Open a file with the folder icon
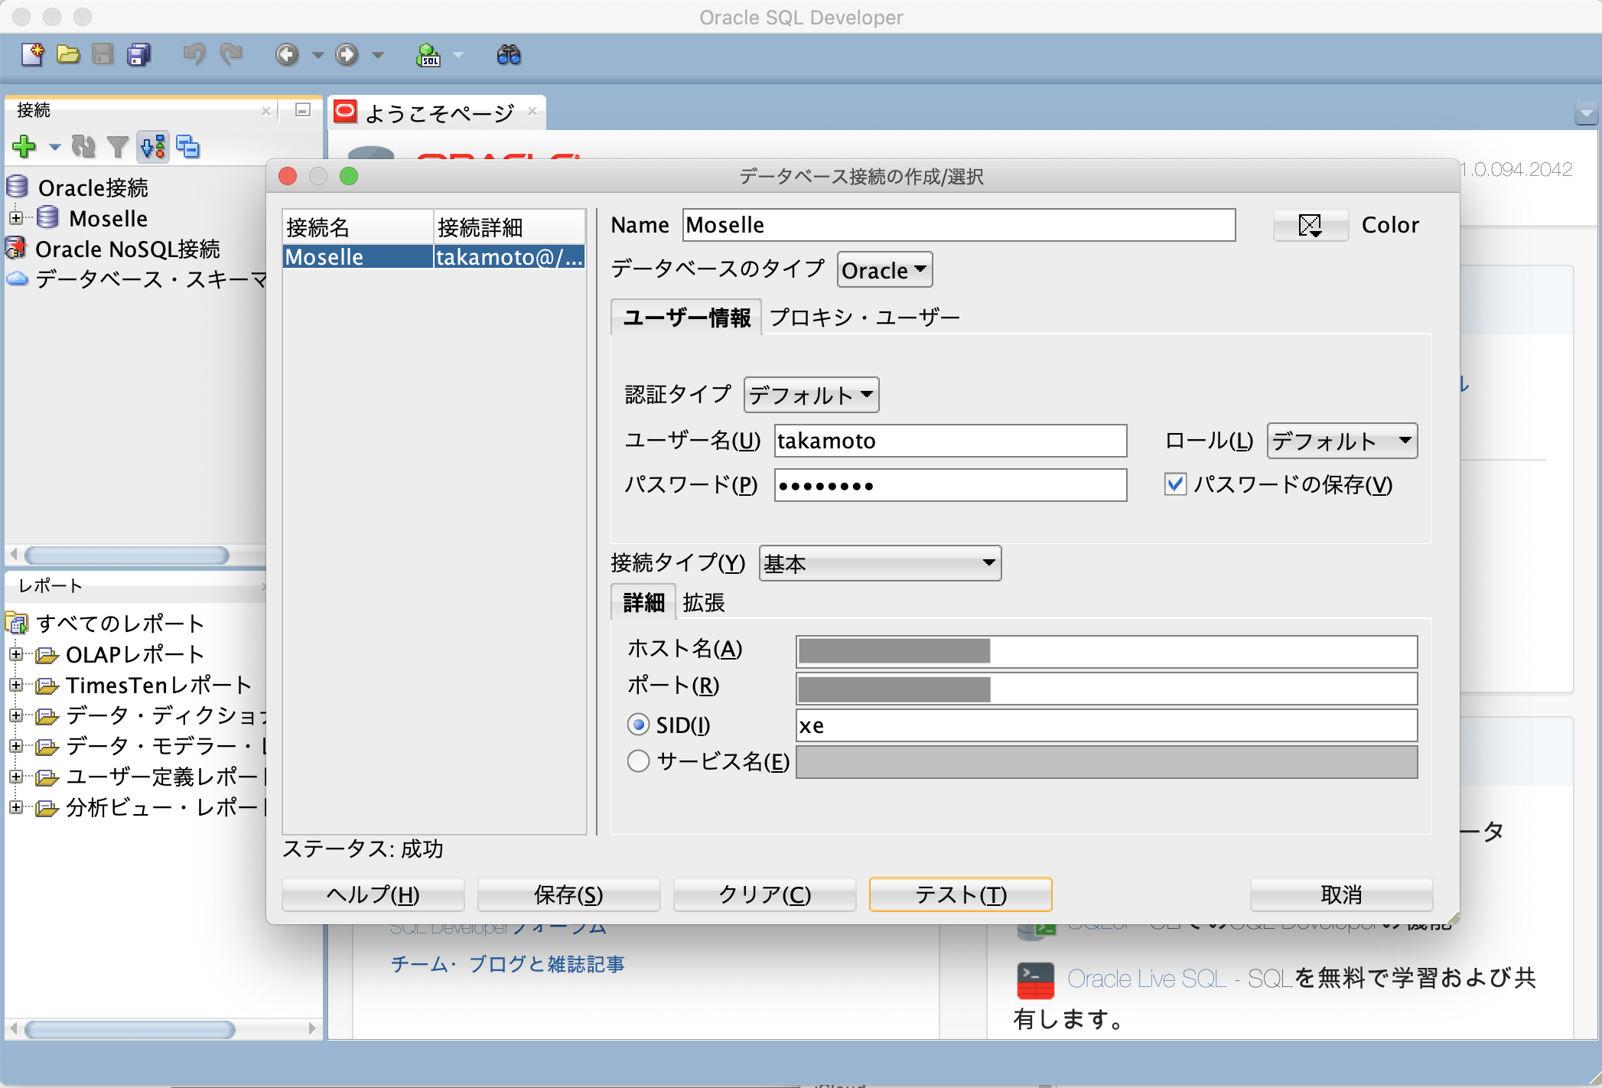This screenshot has width=1602, height=1088. point(68,55)
